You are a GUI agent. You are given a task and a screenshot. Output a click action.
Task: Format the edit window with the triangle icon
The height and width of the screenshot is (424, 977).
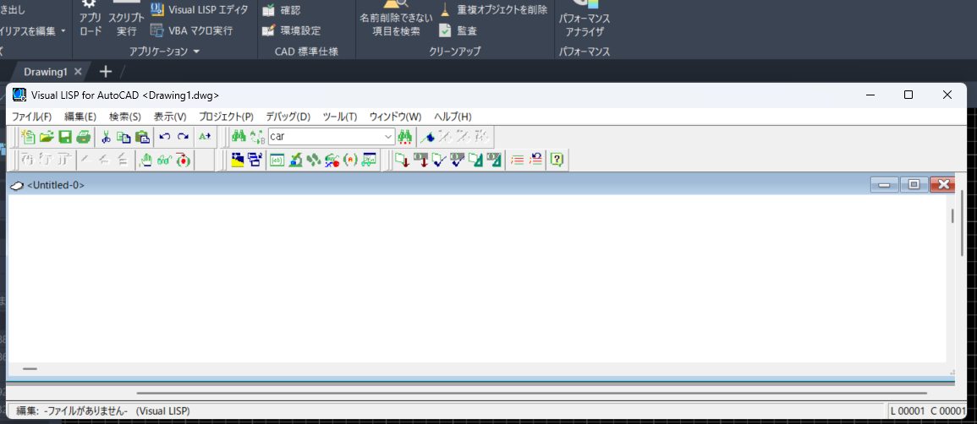coord(476,160)
